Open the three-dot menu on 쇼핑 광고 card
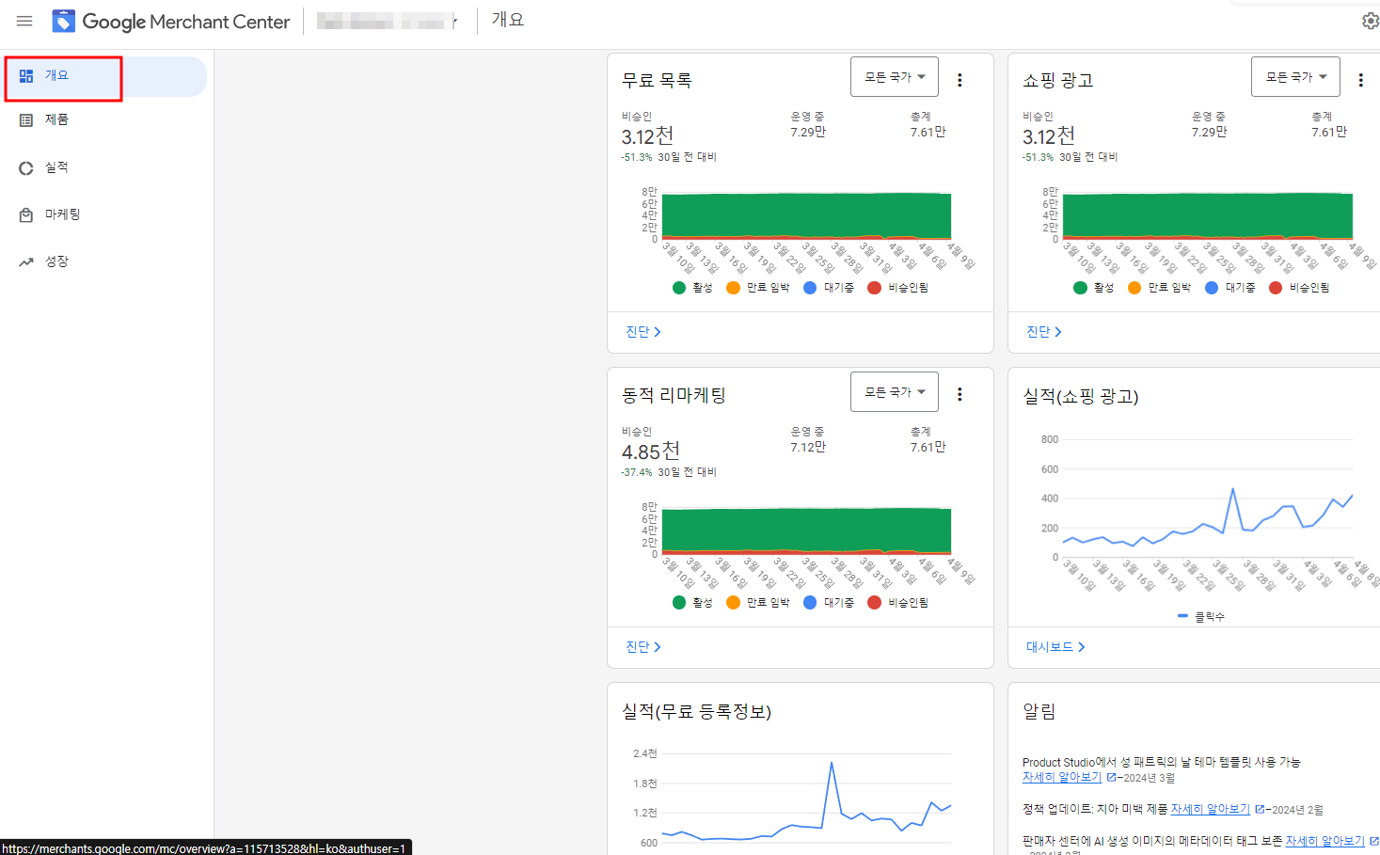Image resolution: width=1380 pixels, height=855 pixels. pos(1360,80)
